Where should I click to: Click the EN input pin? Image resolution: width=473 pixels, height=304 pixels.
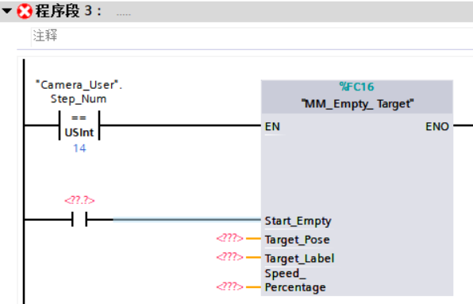272,126
